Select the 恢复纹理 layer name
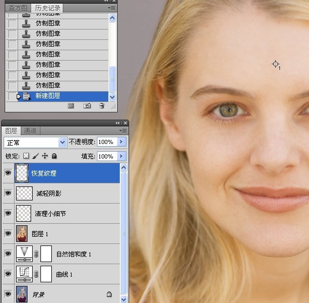This screenshot has height=303, width=309. coord(44,174)
